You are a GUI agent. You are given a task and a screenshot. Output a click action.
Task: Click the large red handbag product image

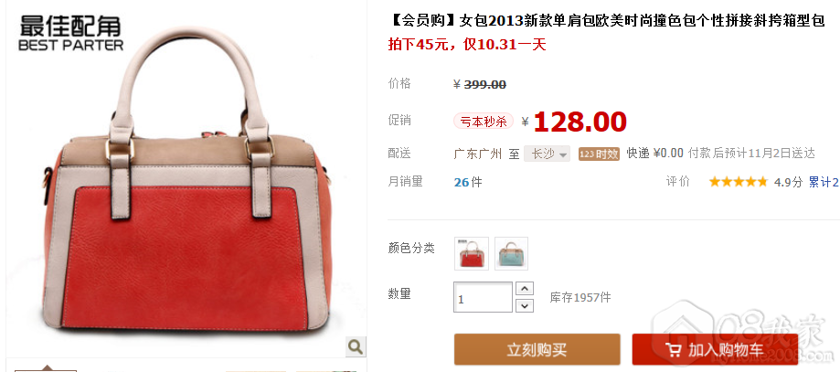coord(186,182)
